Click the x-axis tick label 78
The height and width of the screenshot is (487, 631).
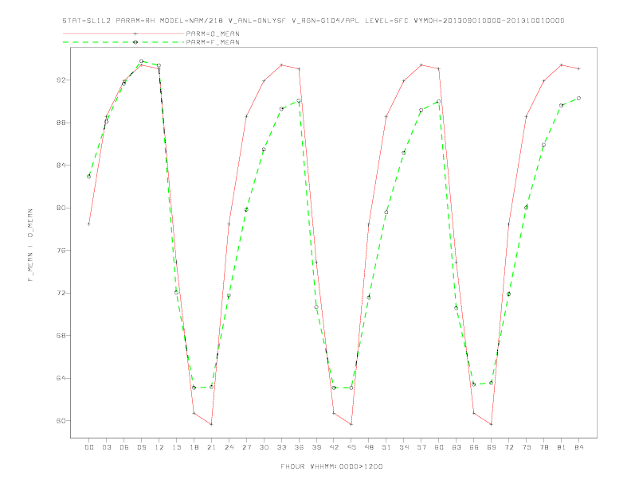(x=544, y=447)
